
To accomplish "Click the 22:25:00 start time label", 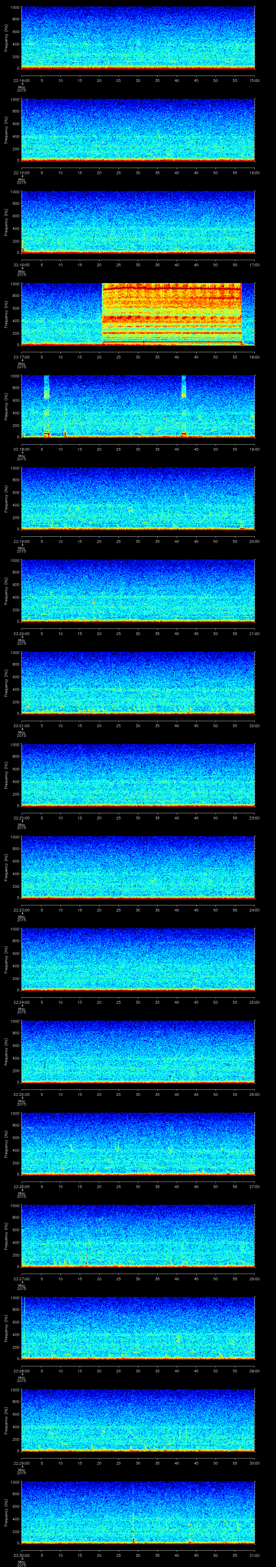I will (21, 1094).
